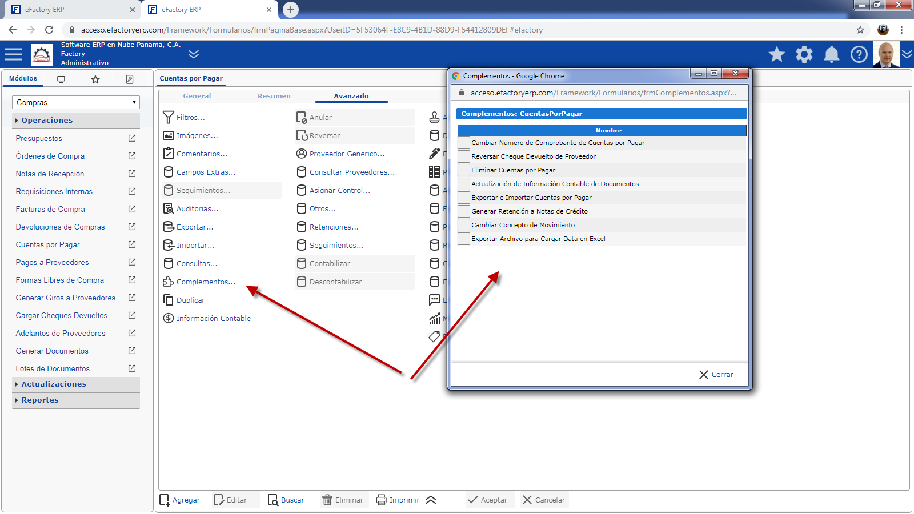Expand the toolbar double-chevron next to Imprimir
This screenshot has width=914, height=514.
click(x=431, y=500)
